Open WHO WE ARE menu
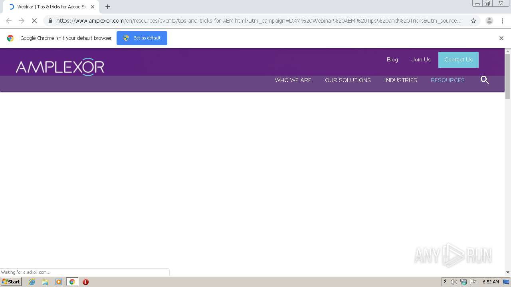Image resolution: width=511 pixels, height=287 pixels. (293, 80)
